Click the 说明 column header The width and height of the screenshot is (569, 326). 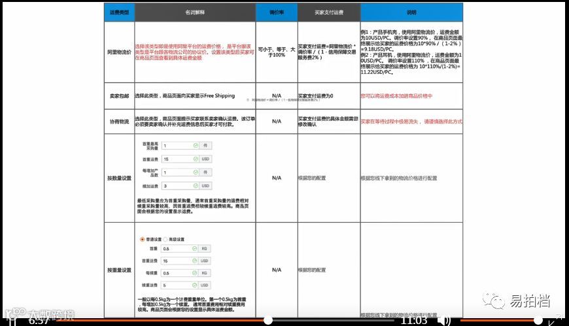tap(411, 12)
